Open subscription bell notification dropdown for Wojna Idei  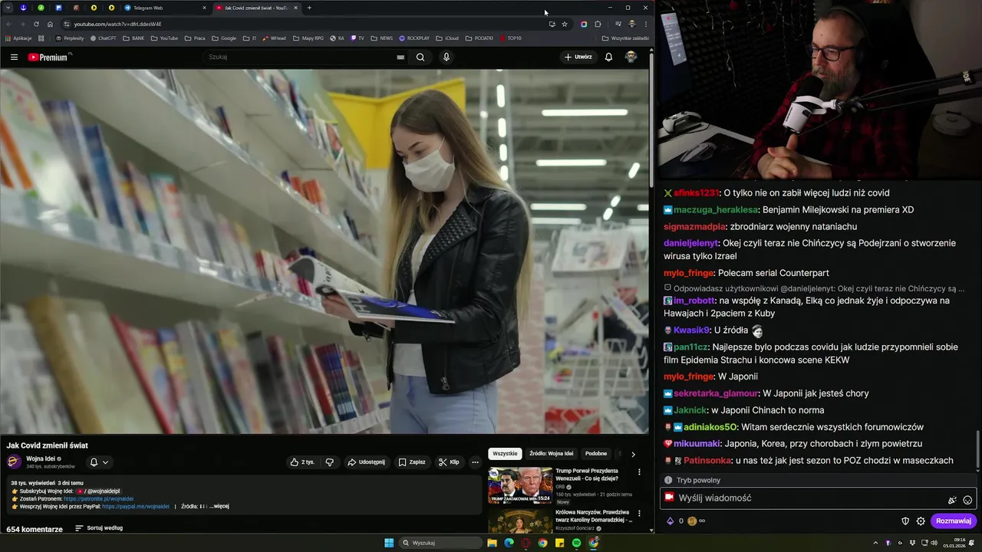[99, 462]
